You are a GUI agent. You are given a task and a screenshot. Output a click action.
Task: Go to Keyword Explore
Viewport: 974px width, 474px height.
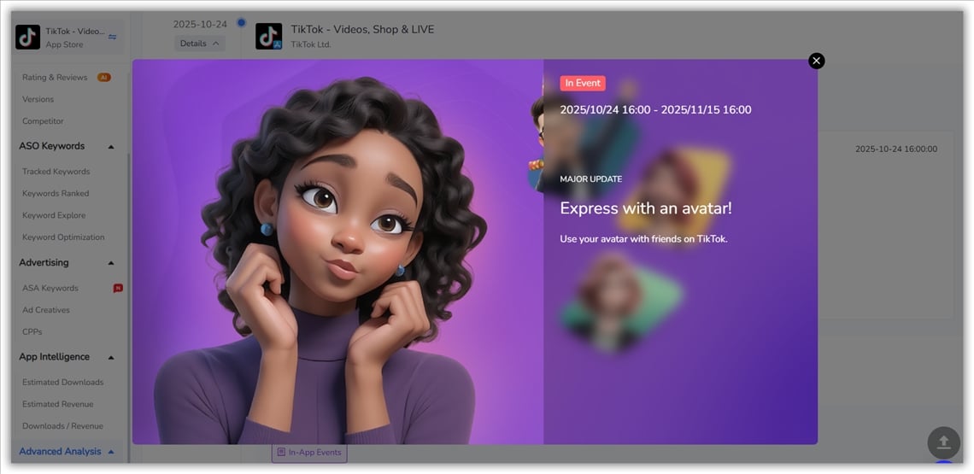(x=54, y=215)
